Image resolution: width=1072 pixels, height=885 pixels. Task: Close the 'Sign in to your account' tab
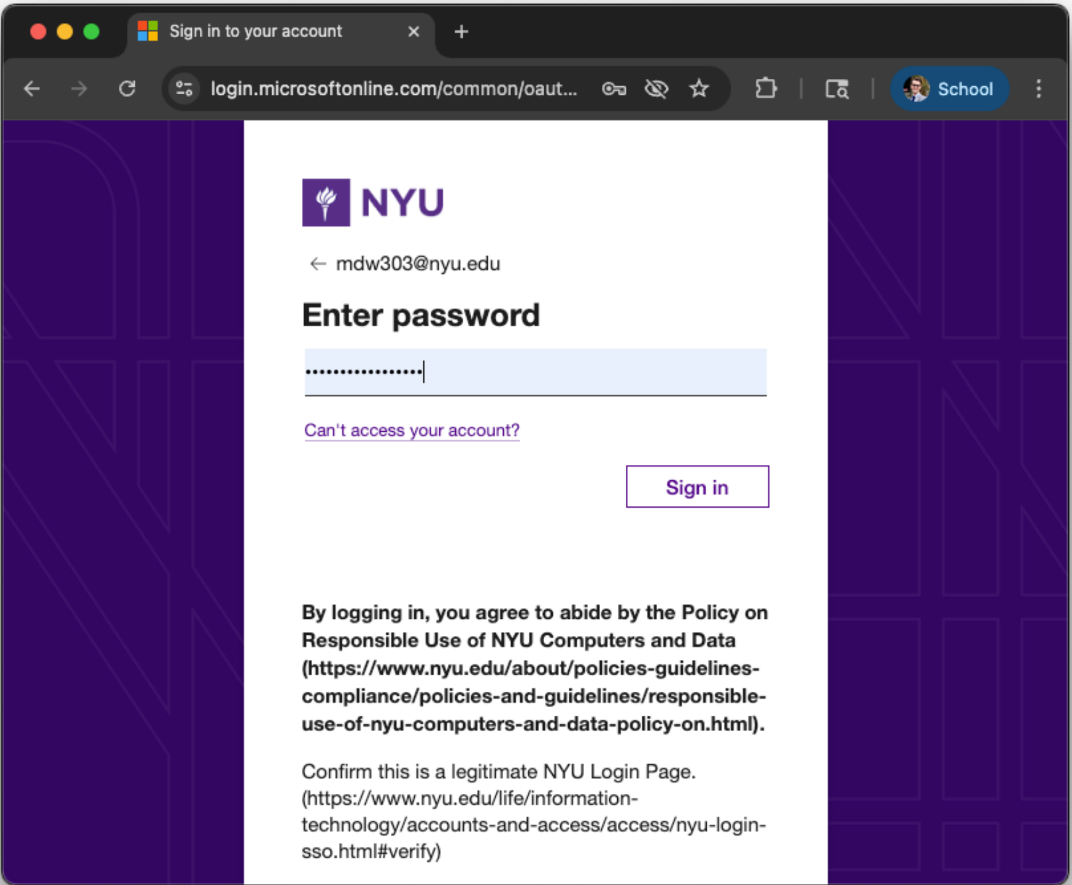click(413, 32)
